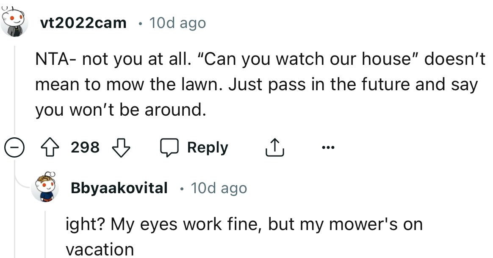Click the 10d ago timestamp on vt2022cam's comment

[177, 23]
